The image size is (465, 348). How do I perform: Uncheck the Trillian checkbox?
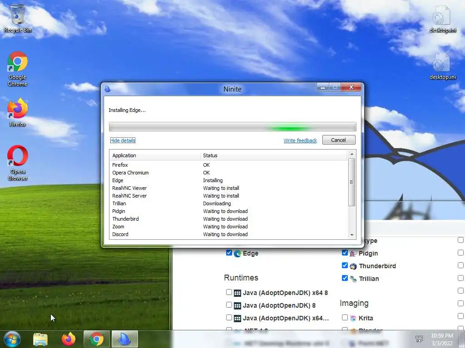(x=345, y=278)
